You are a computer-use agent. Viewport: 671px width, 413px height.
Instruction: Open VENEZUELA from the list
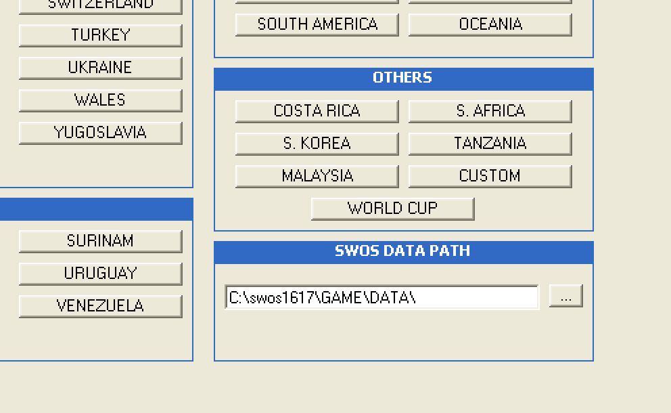(x=100, y=306)
